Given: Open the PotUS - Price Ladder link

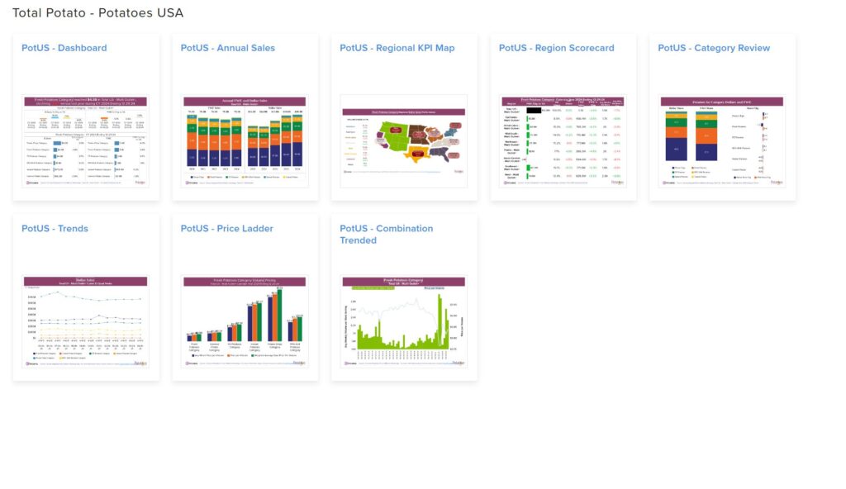Looking at the screenshot, I should point(226,228).
